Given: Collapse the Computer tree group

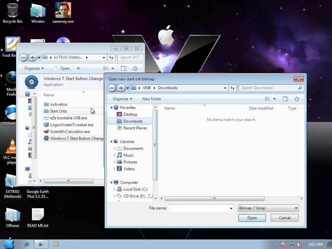Looking at the screenshot, I should tap(111, 182).
